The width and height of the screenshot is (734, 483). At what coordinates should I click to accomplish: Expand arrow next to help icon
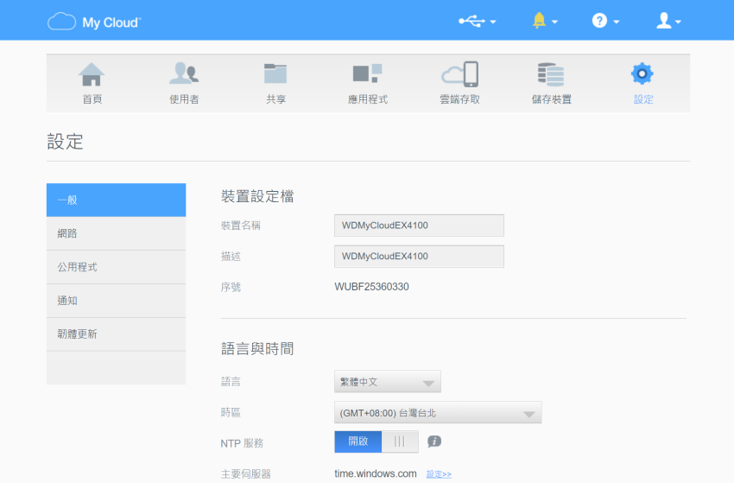[616, 22]
